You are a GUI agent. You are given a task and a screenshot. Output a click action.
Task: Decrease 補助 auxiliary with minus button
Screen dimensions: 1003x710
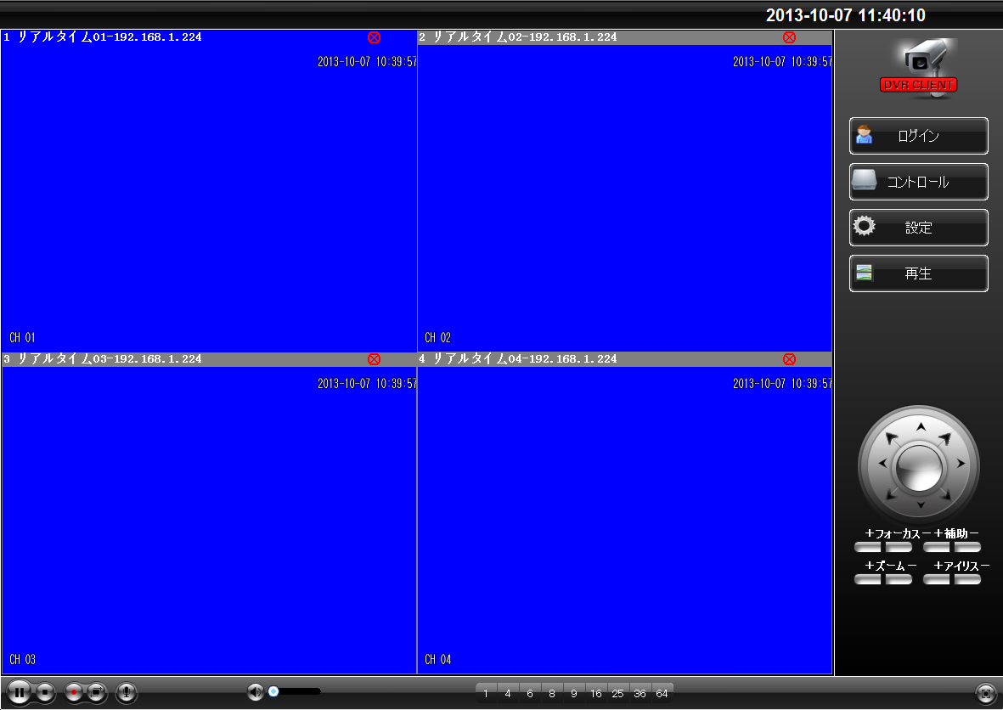click(967, 548)
